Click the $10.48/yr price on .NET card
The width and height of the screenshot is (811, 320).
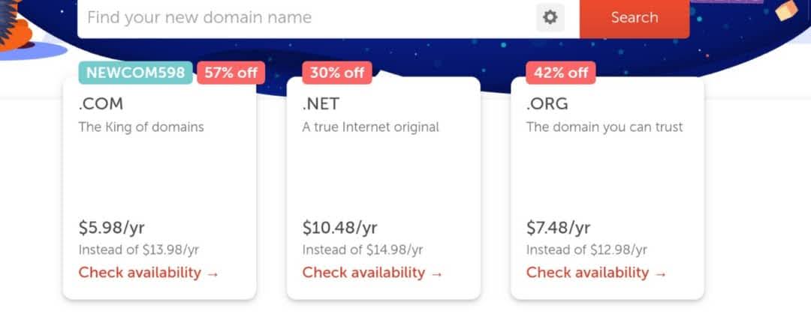[340, 227]
